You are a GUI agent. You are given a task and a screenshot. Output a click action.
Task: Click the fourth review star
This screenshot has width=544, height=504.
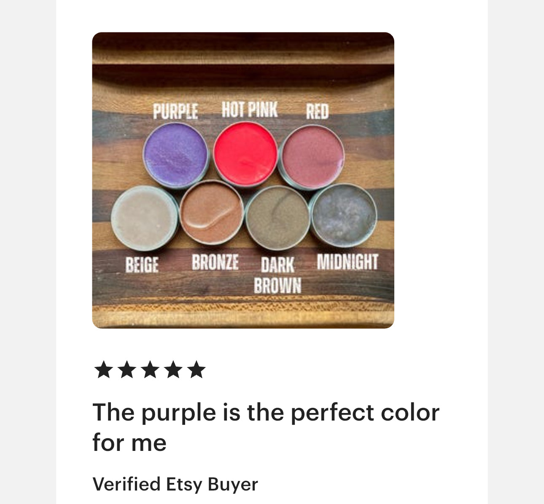(x=173, y=370)
